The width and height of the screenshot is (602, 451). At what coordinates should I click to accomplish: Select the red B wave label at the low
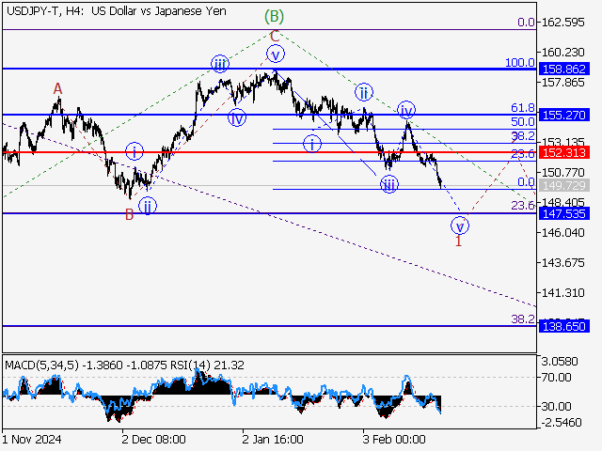click(130, 214)
